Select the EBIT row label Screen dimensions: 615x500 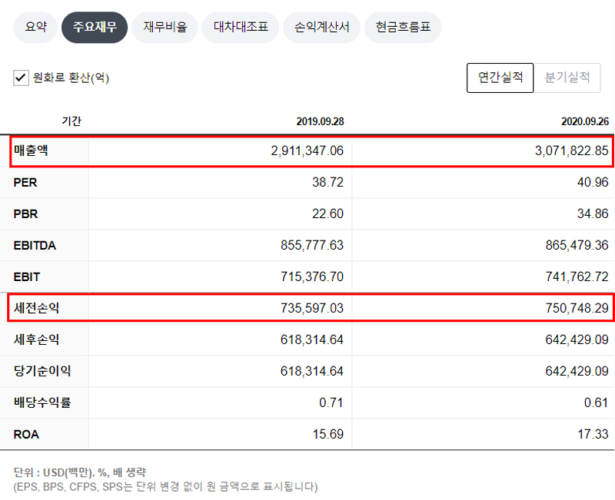pyautogui.click(x=27, y=277)
